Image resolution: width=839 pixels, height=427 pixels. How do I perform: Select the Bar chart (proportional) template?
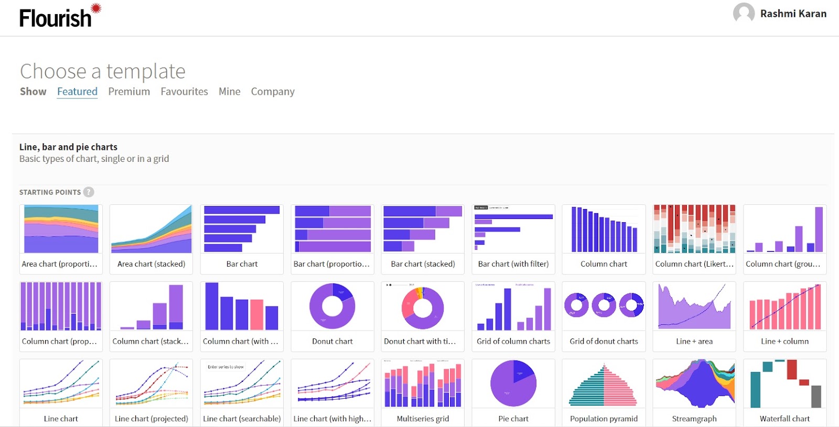(x=332, y=239)
